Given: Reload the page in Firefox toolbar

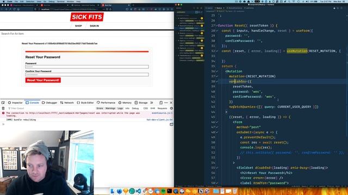Looking at the screenshot, I should tap(15, 9).
